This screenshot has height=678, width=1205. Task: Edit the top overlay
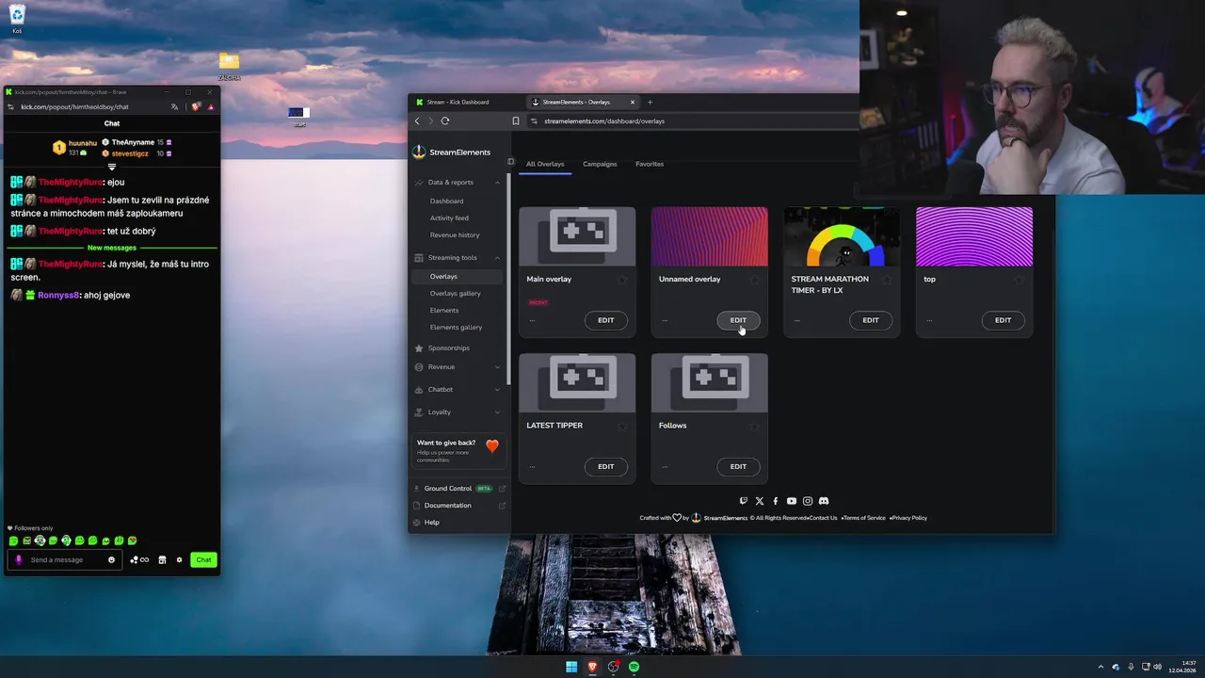coord(1003,320)
